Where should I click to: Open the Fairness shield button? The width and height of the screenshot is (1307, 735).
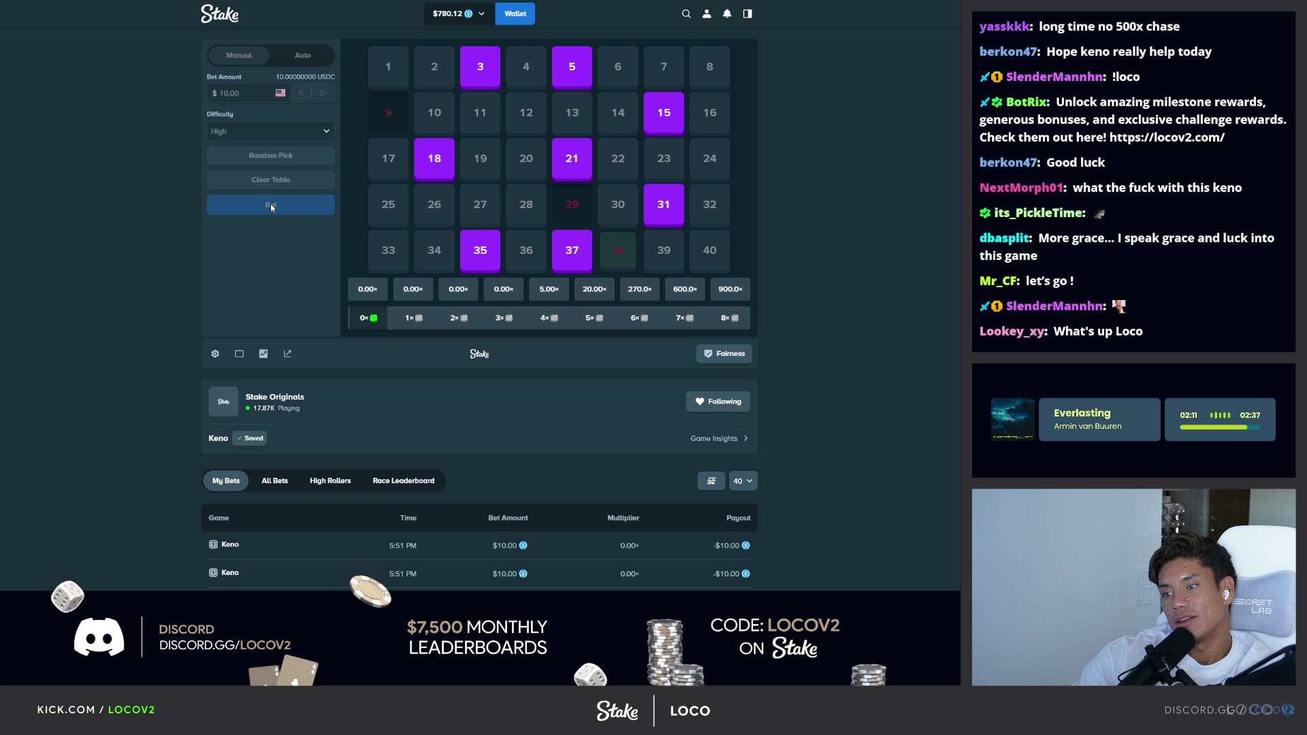[724, 354]
